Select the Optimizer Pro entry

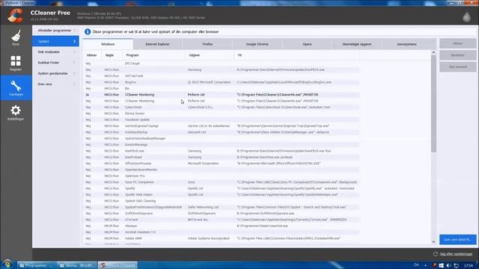point(222,176)
